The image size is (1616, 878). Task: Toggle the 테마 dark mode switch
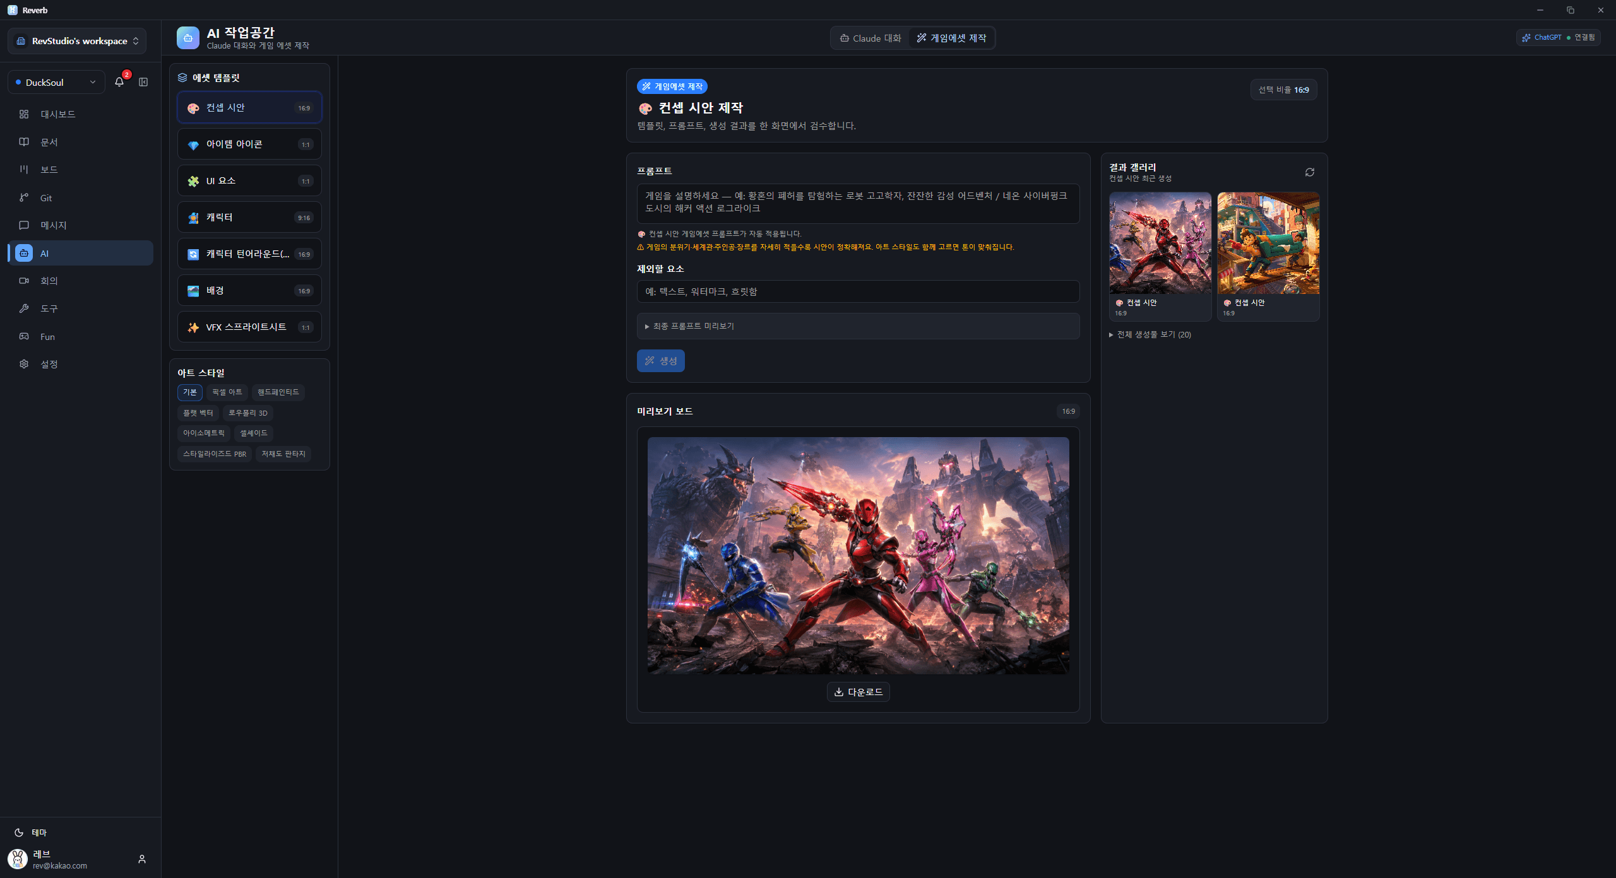30,833
